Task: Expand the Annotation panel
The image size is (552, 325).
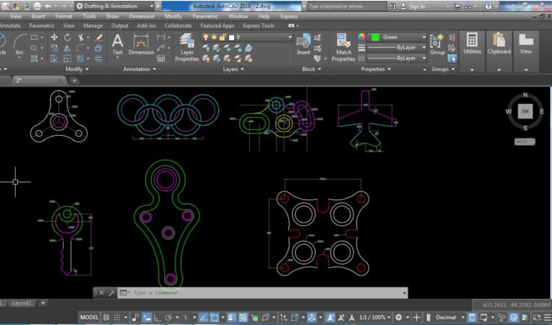Action: [139, 69]
